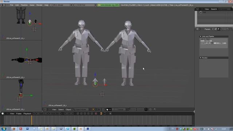This screenshot has height=131, width=233.
Task: Select the translate manipulator triangle icon
Action: [x=110, y=110]
